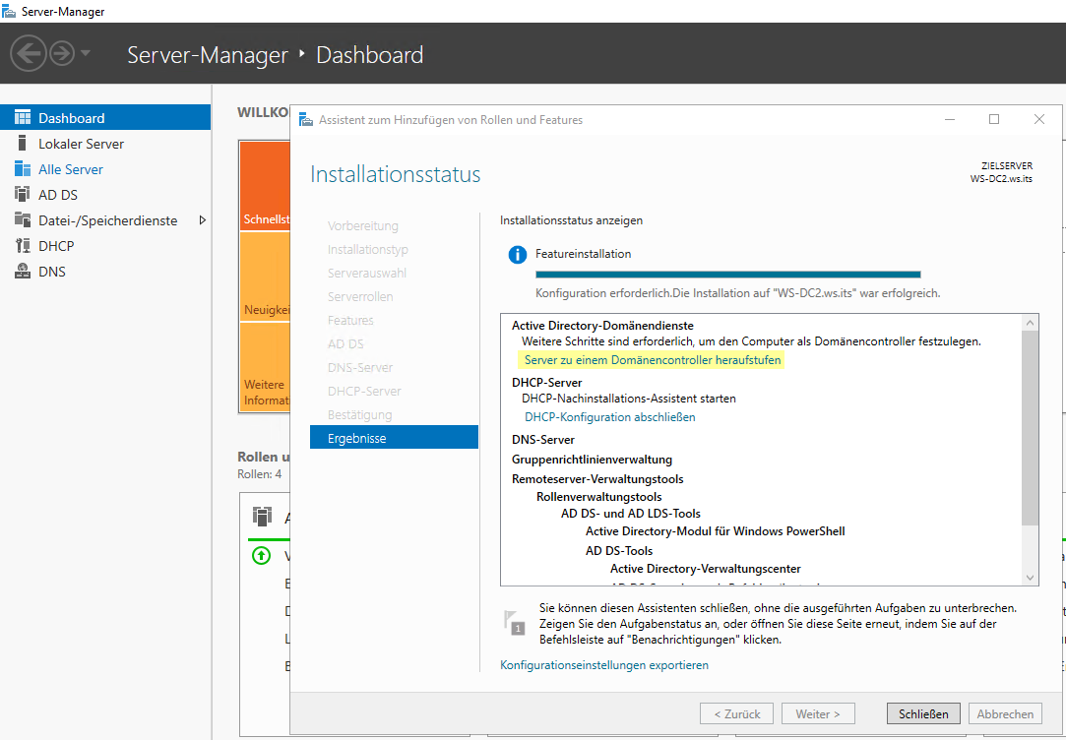Click the notifications flag icon in wizard
Image resolution: width=1066 pixels, height=740 pixels.
coord(514,623)
